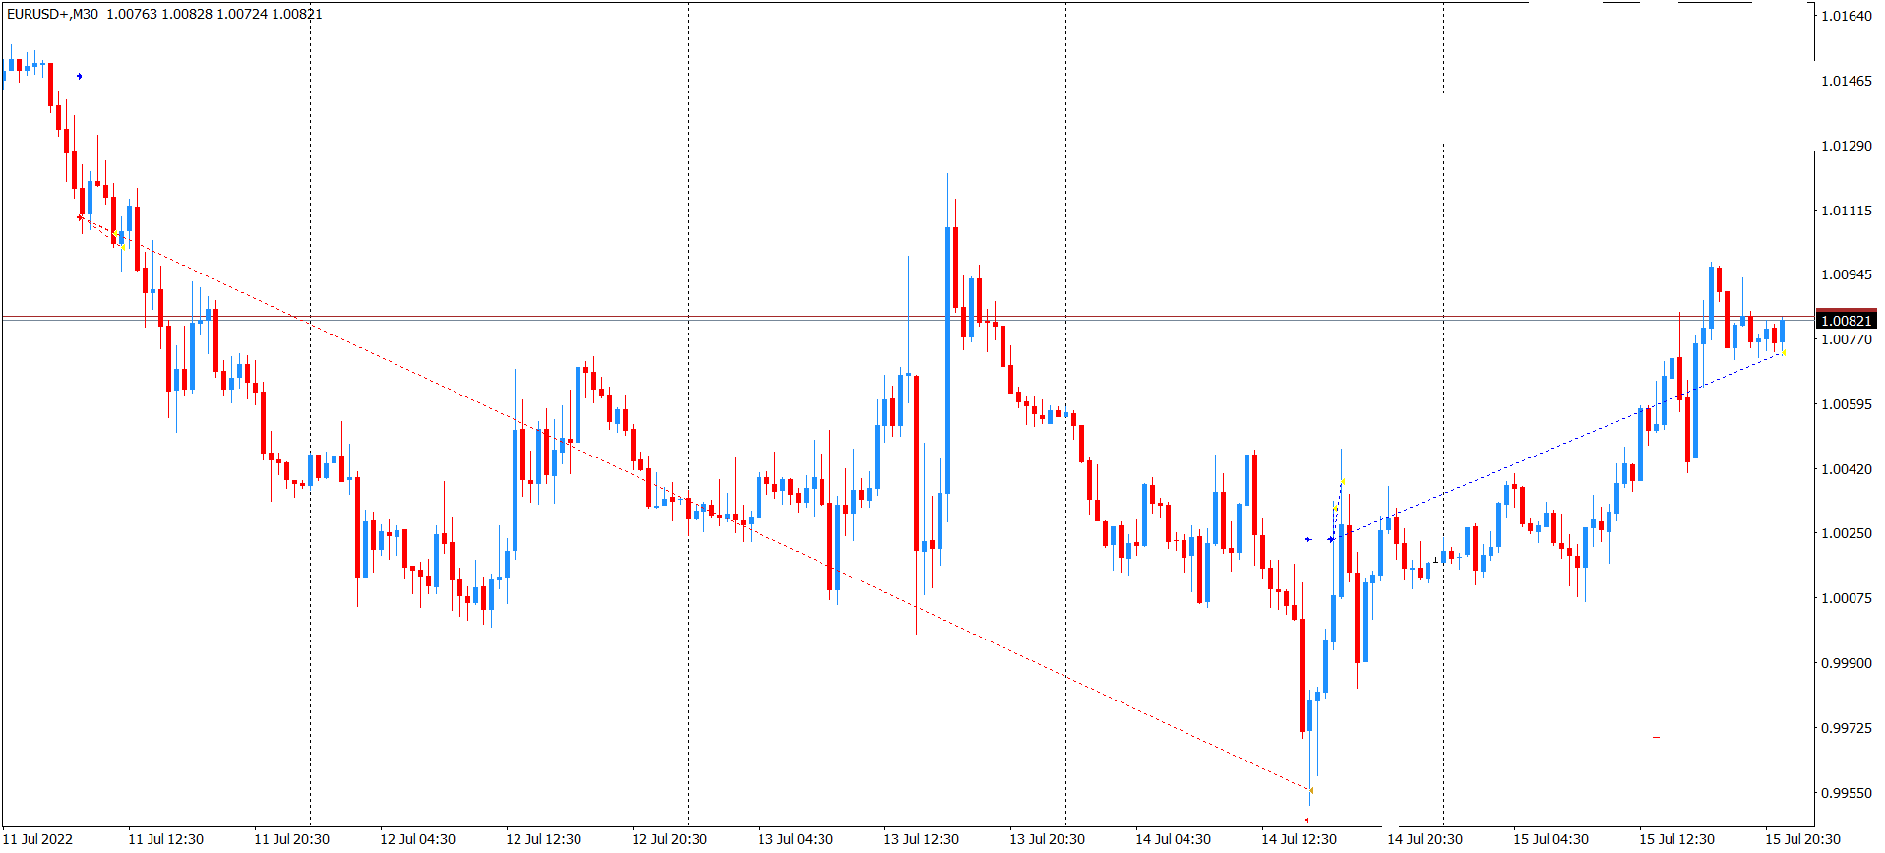Screen dimensions: 1885x853
Task: Click the 14 Jul 12:30 time label
Action: 1300,839
